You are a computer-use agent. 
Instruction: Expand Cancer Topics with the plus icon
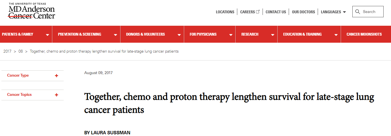pos(57,95)
